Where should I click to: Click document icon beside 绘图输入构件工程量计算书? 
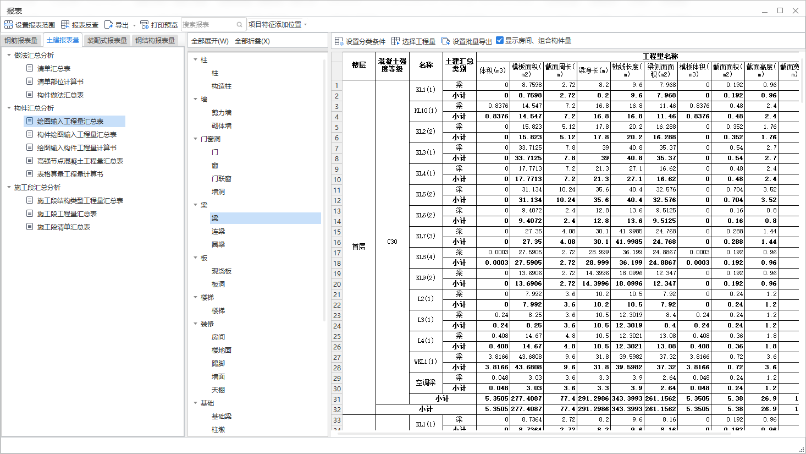coord(30,147)
